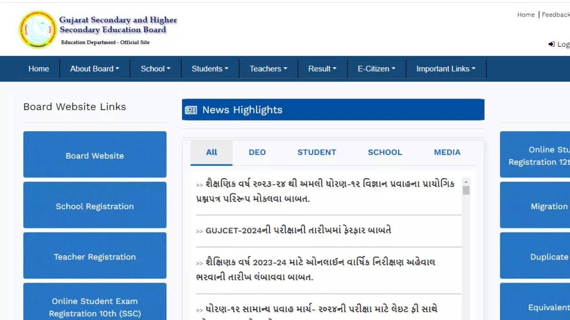Viewport: 570px width, 320px height.
Task: Click the School Registration button
Action: point(95,205)
